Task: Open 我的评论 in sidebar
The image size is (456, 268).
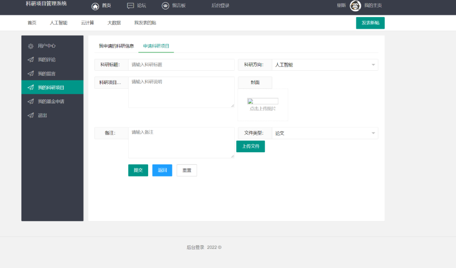Action: (x=52, y=60)
